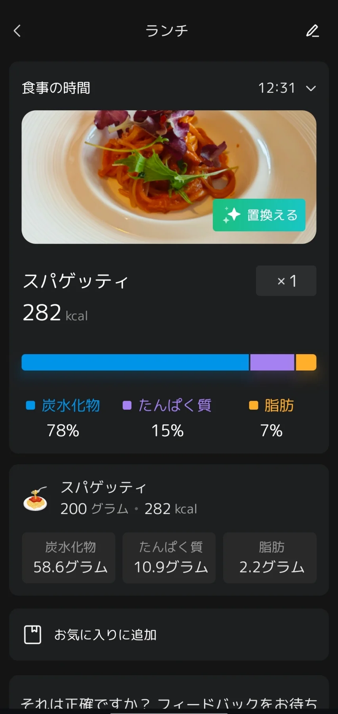Tap the sparkle icon on the replace button
Viewport: 338px width, 714px height.
(232, 215)
